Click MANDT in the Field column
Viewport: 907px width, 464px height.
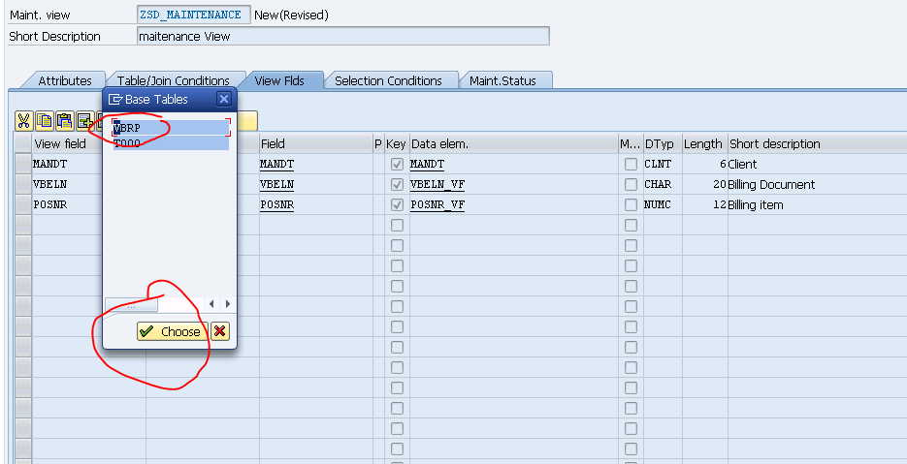(x=276, y=164)
